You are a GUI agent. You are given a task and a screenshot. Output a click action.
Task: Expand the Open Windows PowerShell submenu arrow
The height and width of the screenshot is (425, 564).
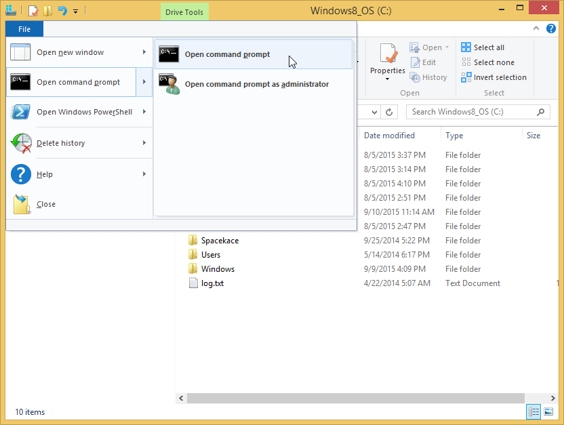(x=144, y=112)
